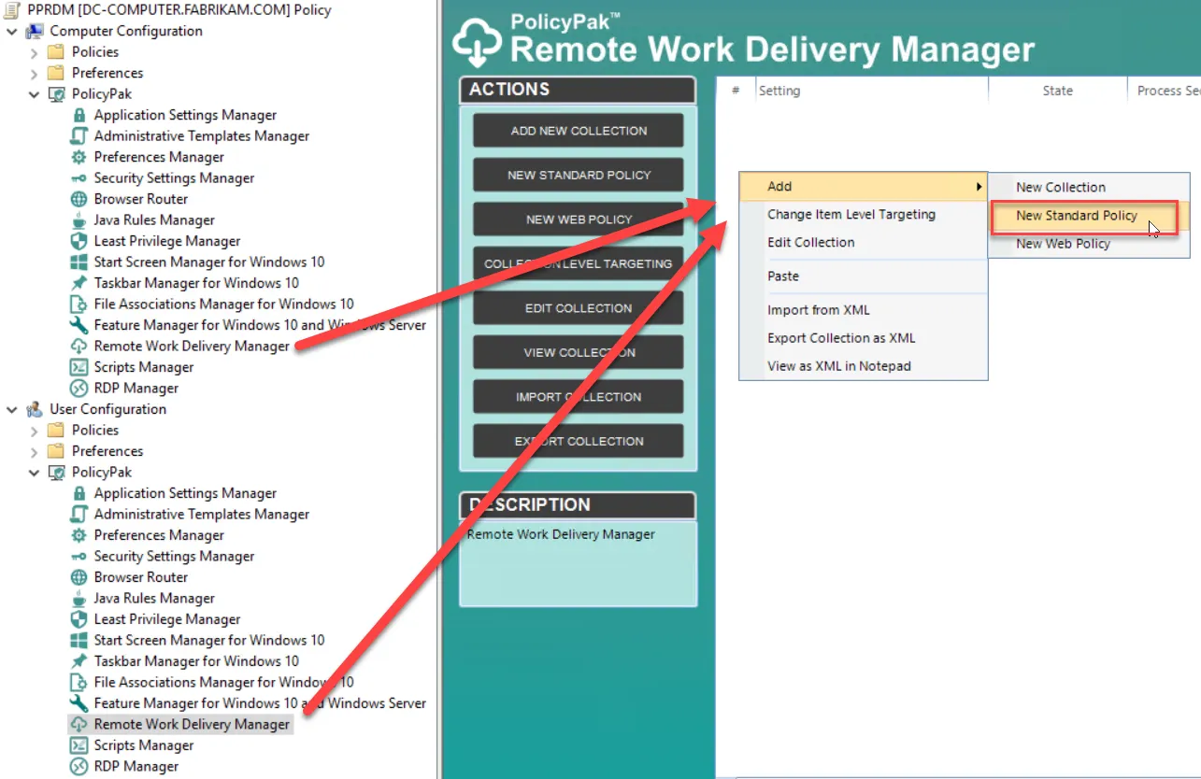
Task: Click the IMPORT COLLECTION button
Action: point(579,397)
